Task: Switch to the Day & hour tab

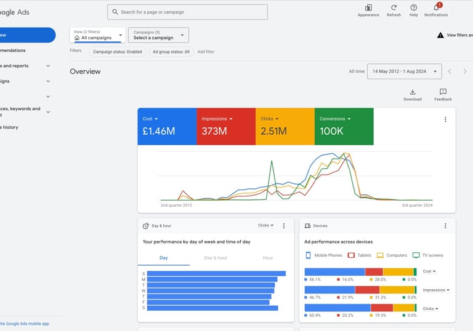Action: coord(216,258)
